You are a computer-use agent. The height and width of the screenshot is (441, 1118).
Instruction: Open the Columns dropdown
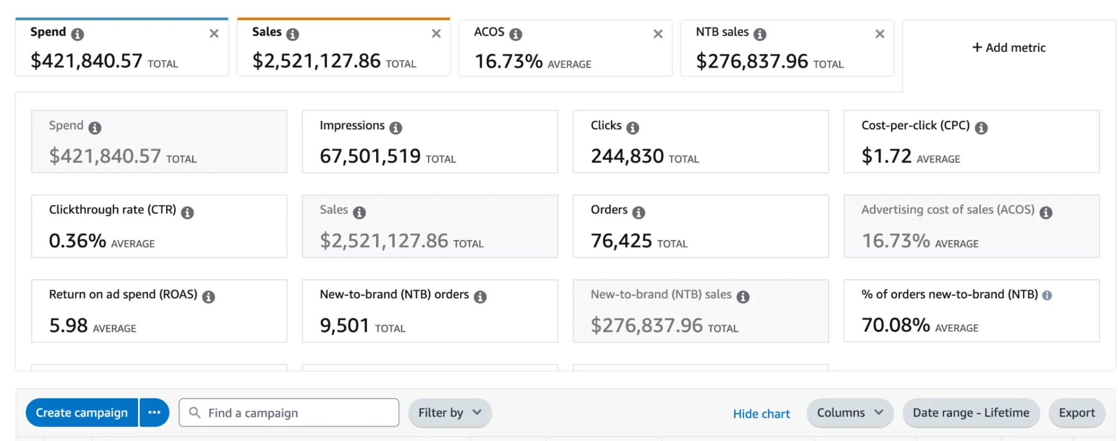850,413
